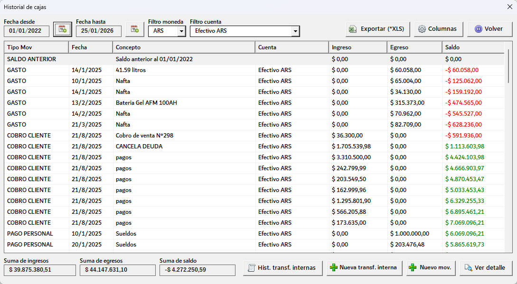Sort by the Concepto column header

click(x=184, y=47)
